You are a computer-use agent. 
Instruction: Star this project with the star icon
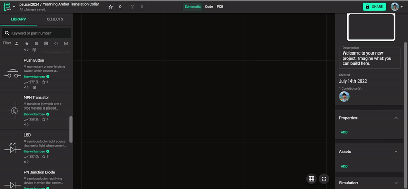click(x=111, y=7)
